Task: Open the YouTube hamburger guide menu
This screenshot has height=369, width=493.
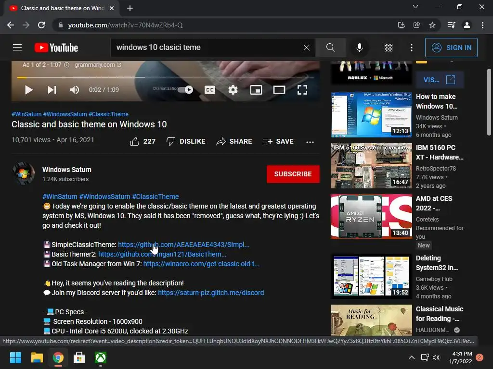Action: 17,48
